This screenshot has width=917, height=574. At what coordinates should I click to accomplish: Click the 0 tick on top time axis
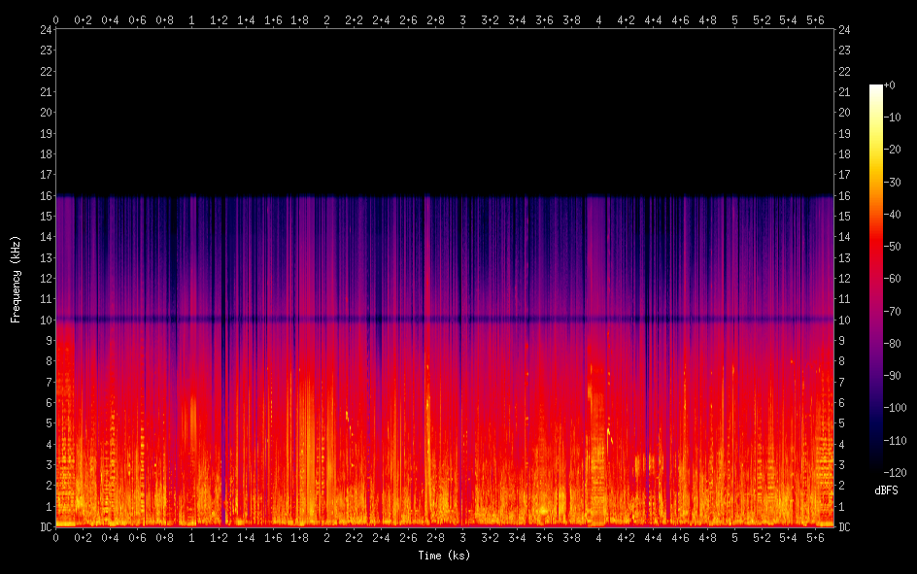[55, 18]
